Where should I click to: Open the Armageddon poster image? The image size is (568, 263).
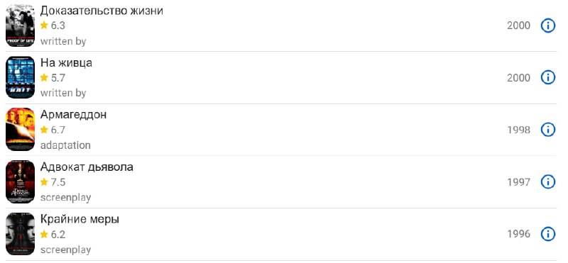coord(21,130)
